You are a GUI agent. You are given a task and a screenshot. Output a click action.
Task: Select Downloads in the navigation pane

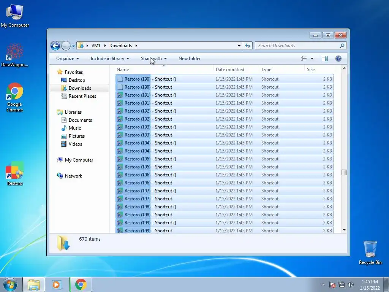tap(80, 88)
